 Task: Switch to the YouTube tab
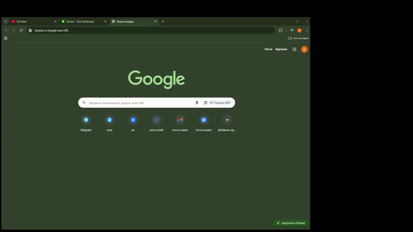point(34,22)
